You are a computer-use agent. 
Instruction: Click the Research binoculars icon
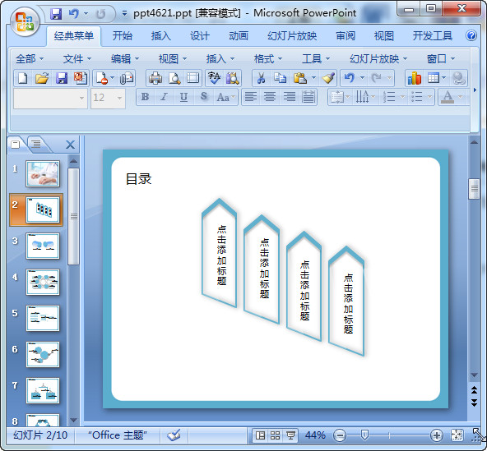(x=233, y=78)
